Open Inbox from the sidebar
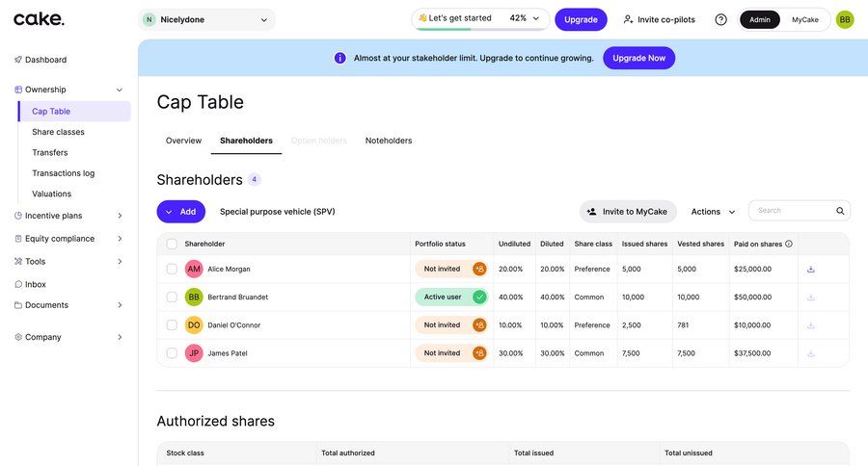Screen dimensions: 868x466 (35, 284)
